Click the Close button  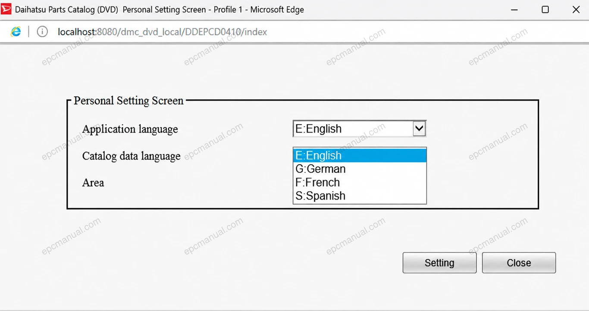tap(519, 263)
